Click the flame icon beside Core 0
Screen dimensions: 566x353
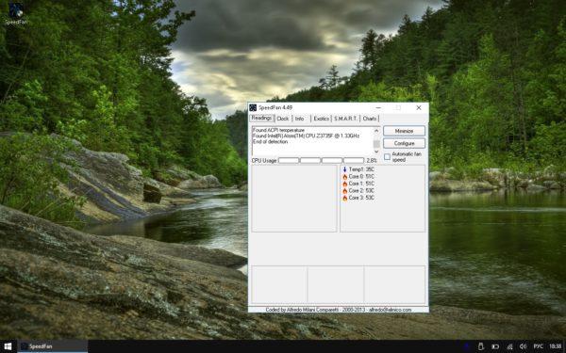(x=344, y=177)
